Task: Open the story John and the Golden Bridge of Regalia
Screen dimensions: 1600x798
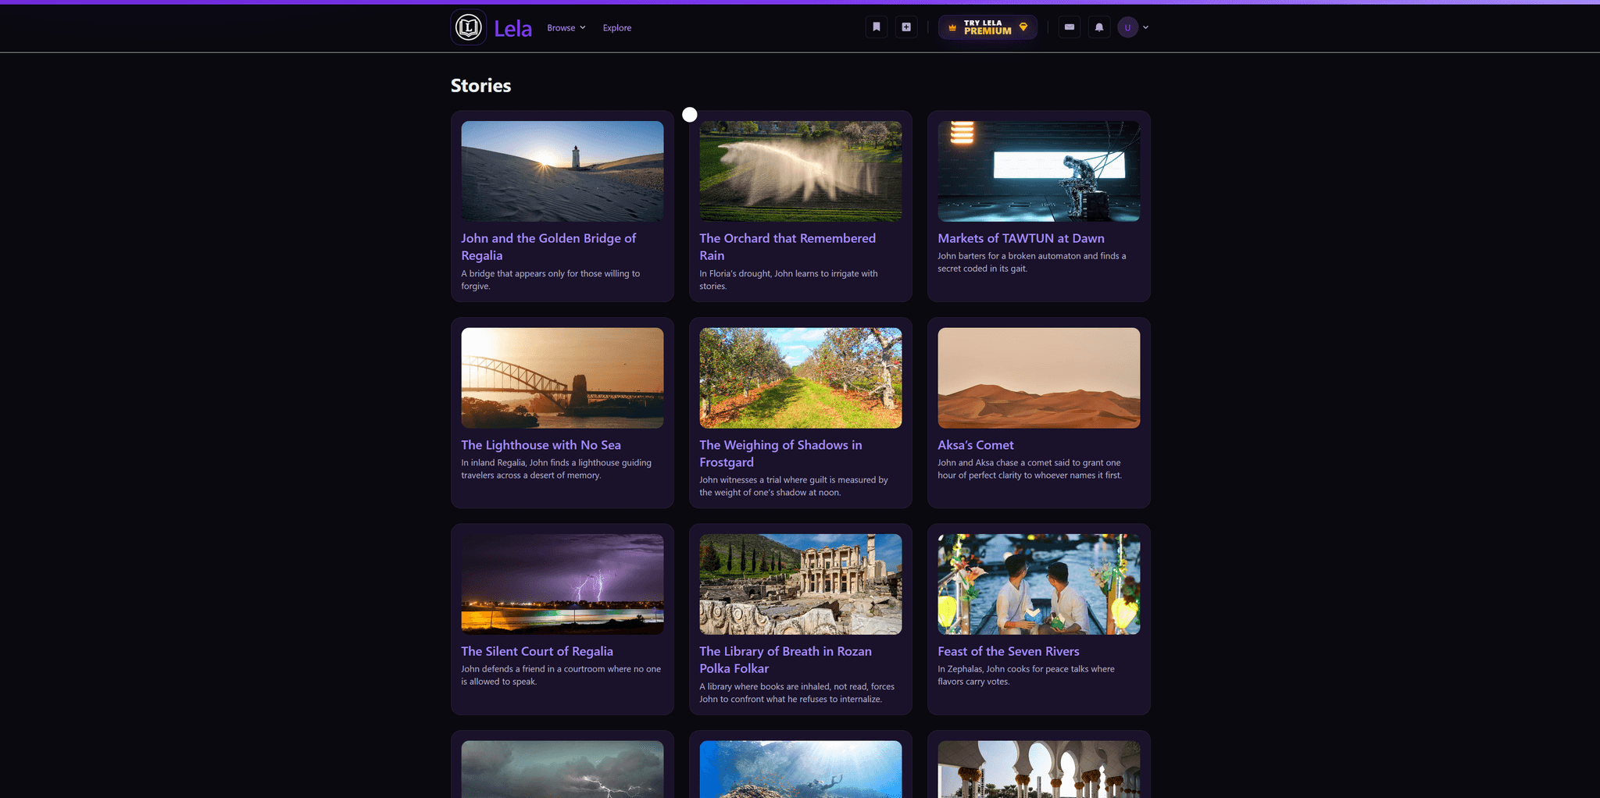Action: tap(548, 247)
